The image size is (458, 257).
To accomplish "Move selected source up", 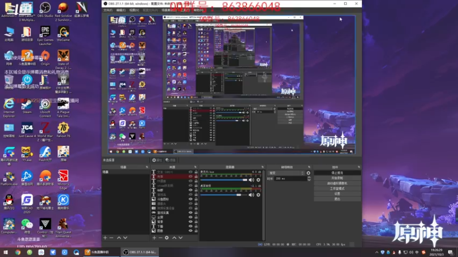I will click(x=175, y=238).
